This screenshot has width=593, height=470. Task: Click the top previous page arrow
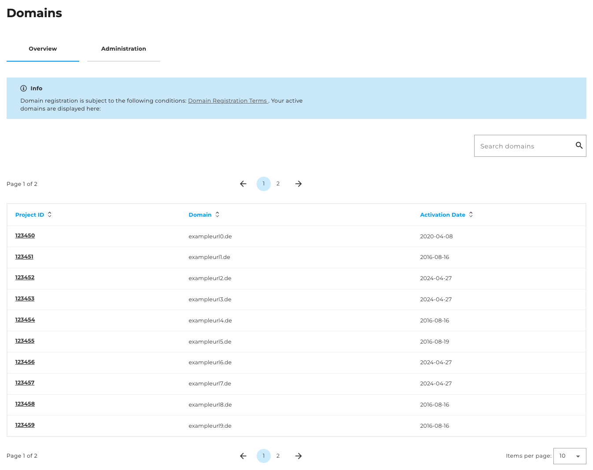tap(243, 184)
